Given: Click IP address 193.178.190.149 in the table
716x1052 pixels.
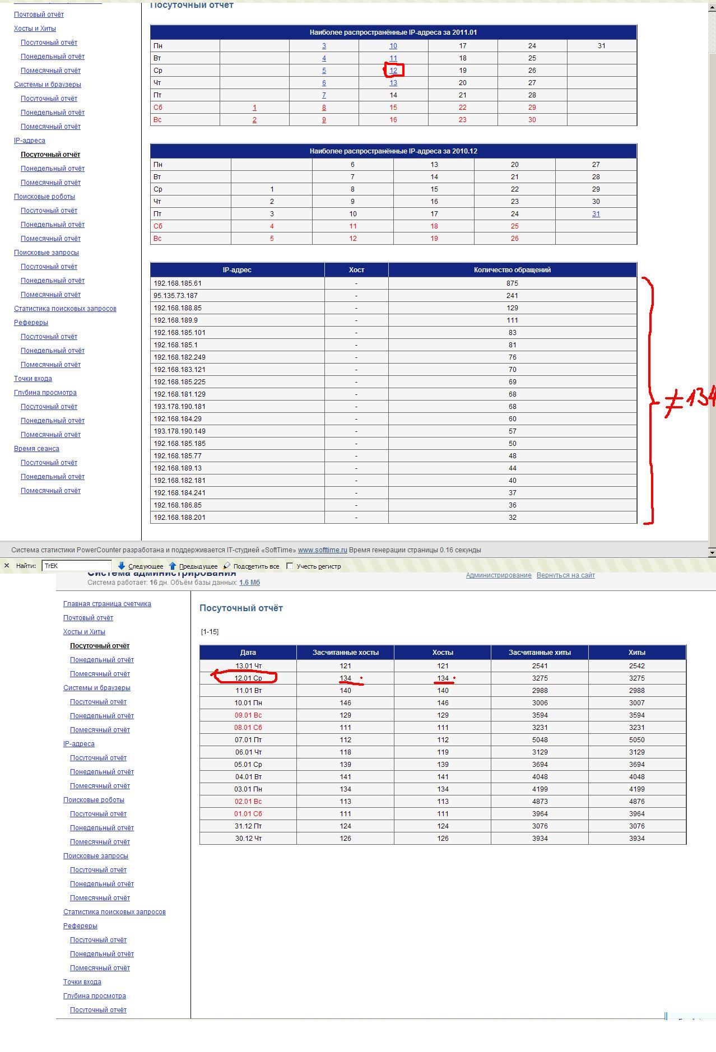Looking at the screenshot, I should pyautogui.click(x=179, y=431).
